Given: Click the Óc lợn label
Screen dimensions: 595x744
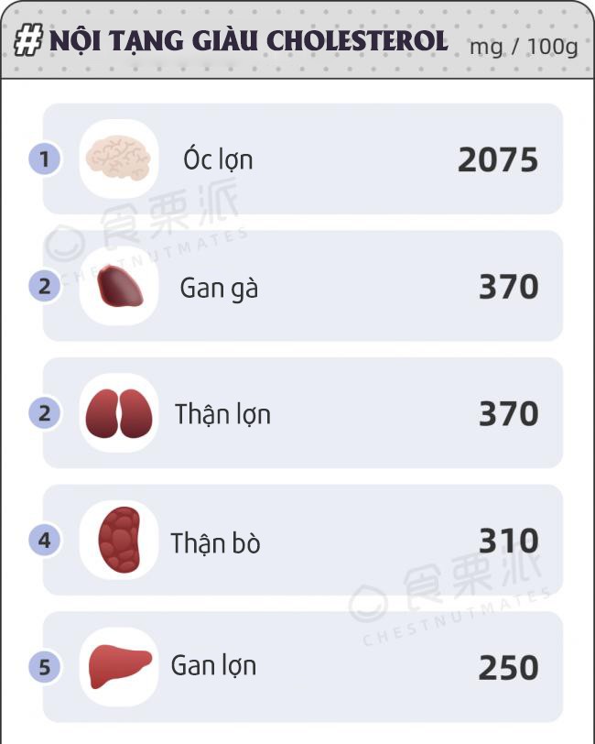Looking at the screenshot, I should pos(218,160).
